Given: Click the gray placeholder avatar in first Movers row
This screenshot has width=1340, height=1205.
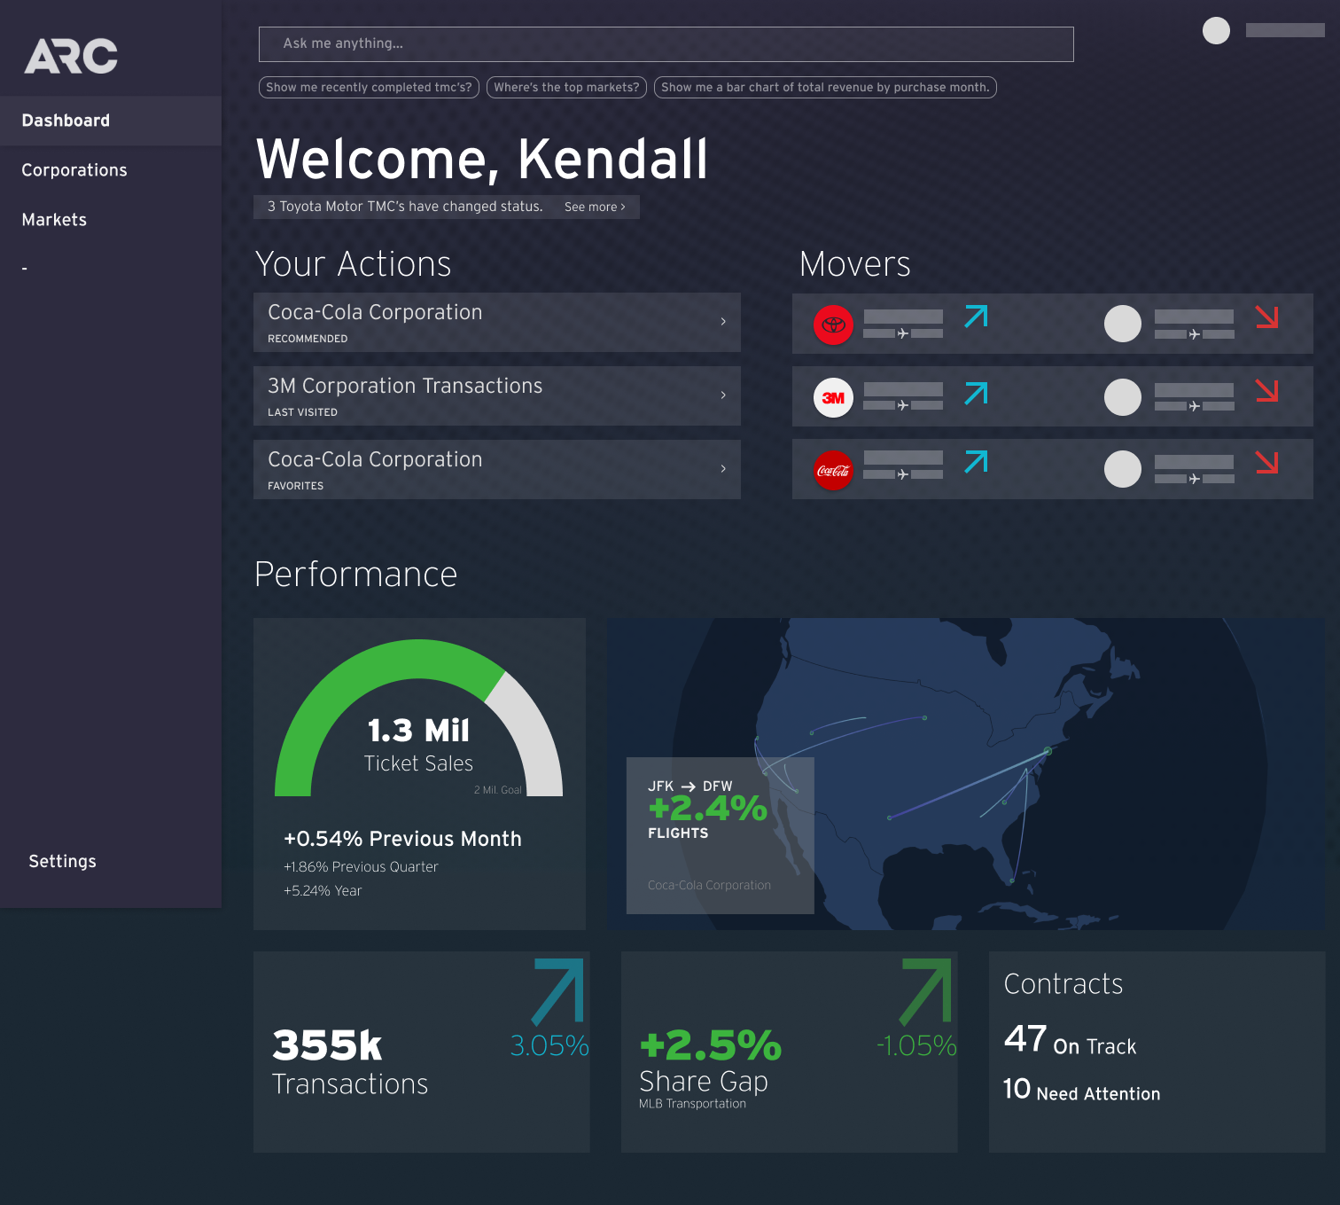Looking at the screenshot, I should (x=1123, y=324).
